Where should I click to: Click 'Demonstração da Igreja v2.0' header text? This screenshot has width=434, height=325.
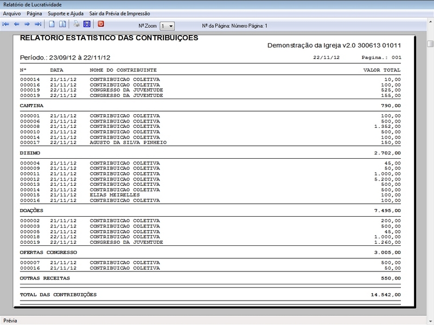point(311,45)
